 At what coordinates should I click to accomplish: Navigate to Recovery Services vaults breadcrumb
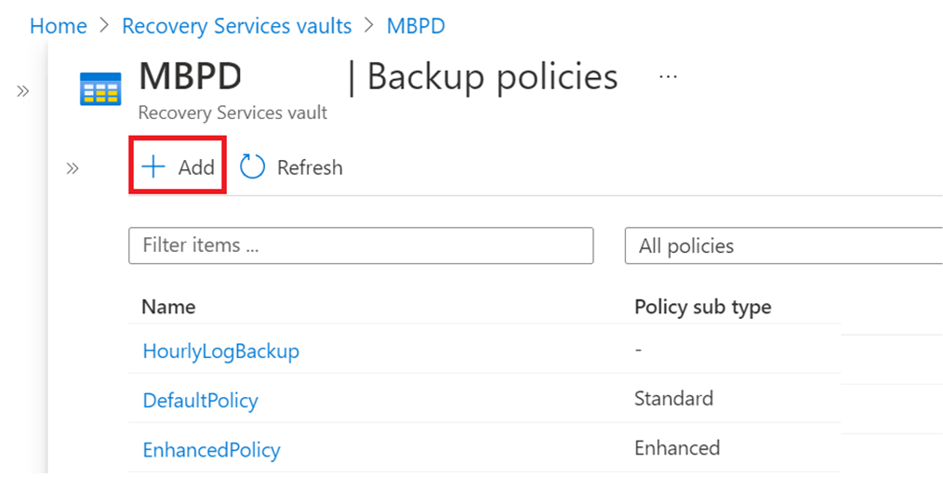click(x=237, y=26)
